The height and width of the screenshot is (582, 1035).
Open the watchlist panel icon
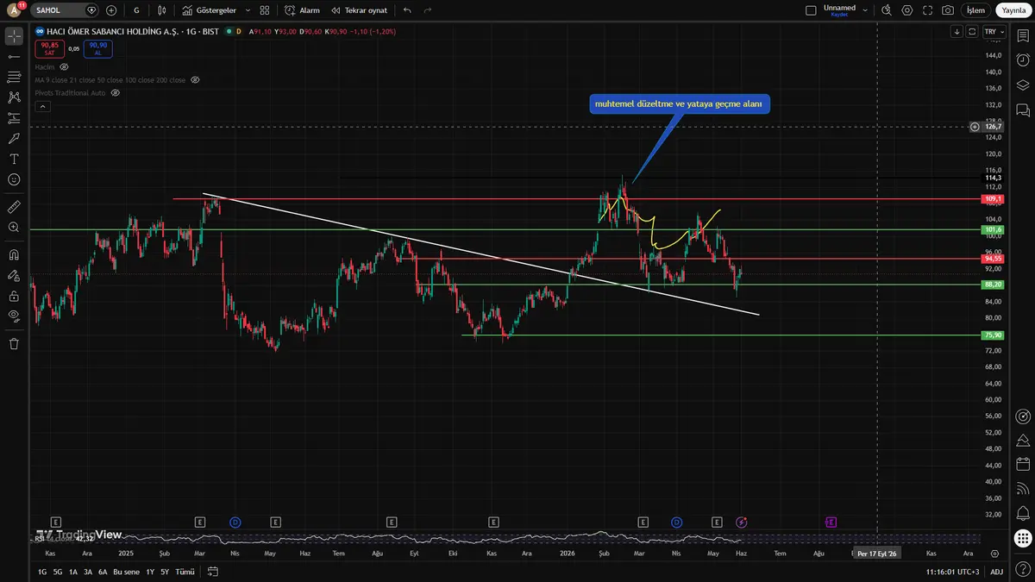click(x=1022, y=35)
